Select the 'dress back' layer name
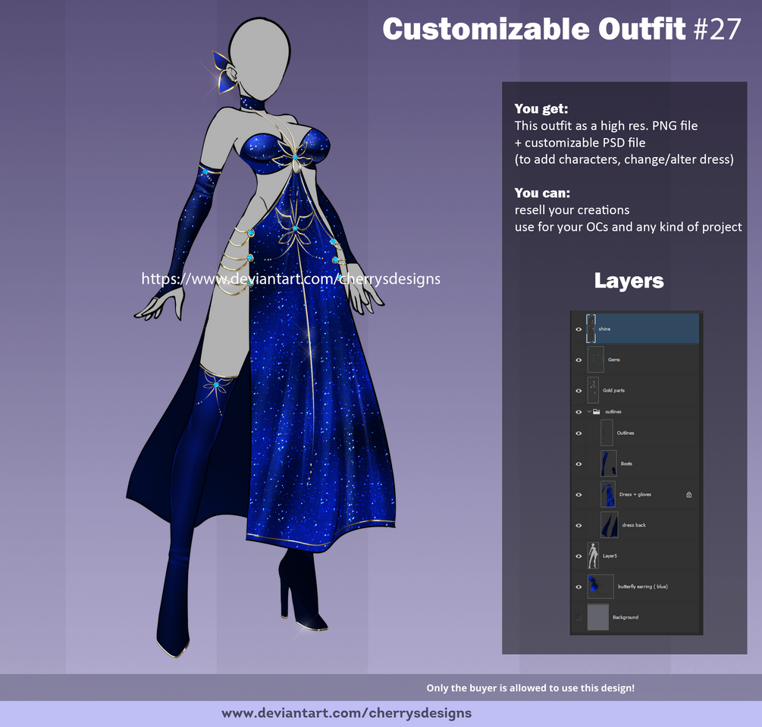This screenshot has width=762, height=727. point(634,525)
